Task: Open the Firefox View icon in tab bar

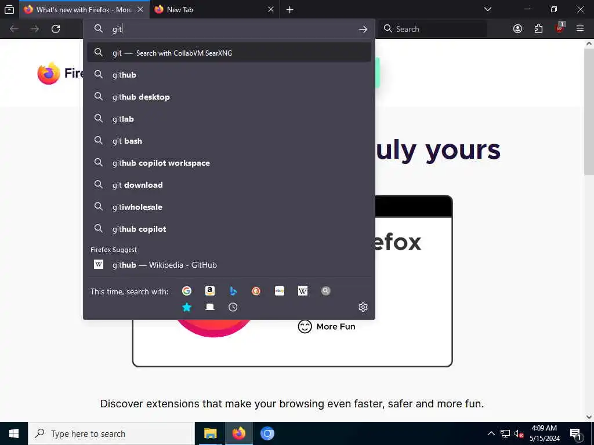Action: [x=9, y=9]
